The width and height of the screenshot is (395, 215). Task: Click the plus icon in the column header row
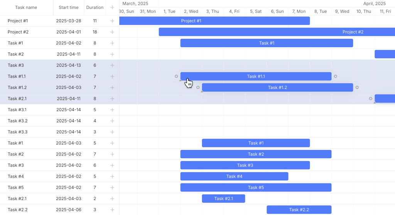[x=112, y=8]
